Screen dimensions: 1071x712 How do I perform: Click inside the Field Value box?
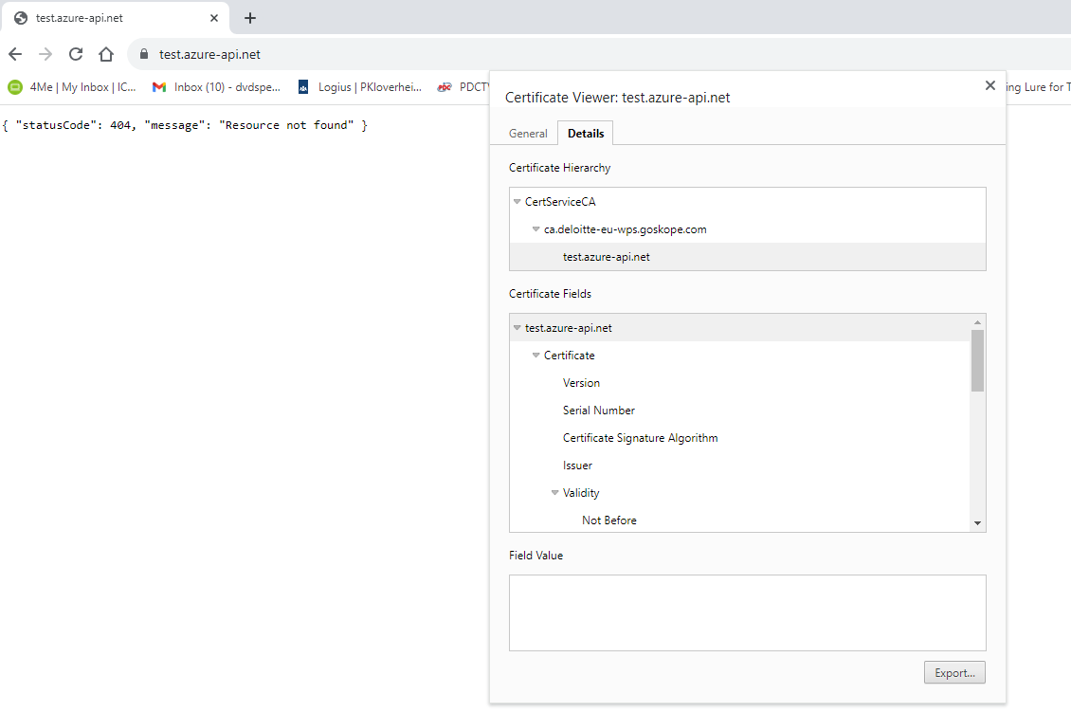[747, 612]
